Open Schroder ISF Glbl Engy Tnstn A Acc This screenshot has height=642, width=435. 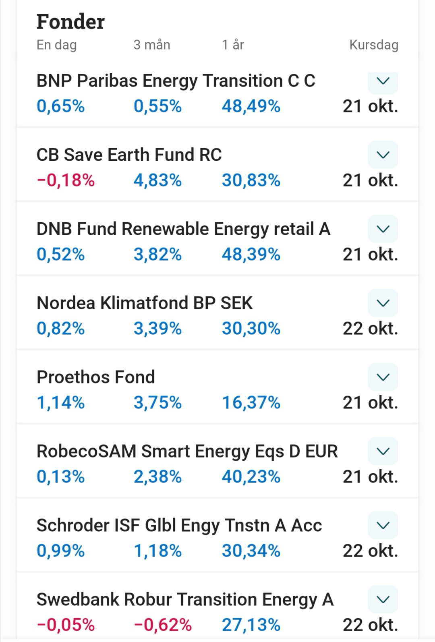[x=179, y=526]
